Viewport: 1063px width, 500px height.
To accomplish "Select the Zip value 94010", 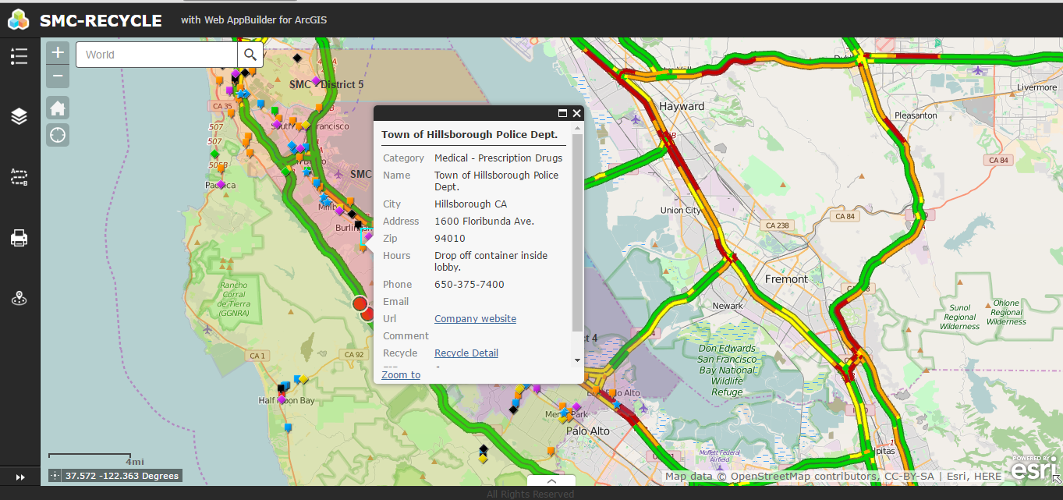I will (x=450, y=238).
